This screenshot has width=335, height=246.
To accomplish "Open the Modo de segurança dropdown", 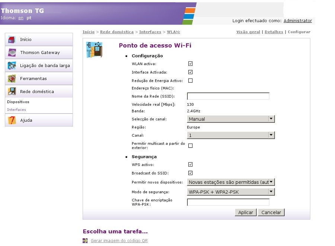I will click(x=231, y=192).
